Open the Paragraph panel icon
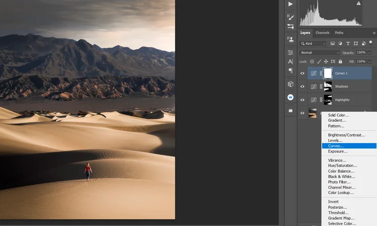This screenshot has height=226, width=377. pyautogui.click(x=291, y=71)
